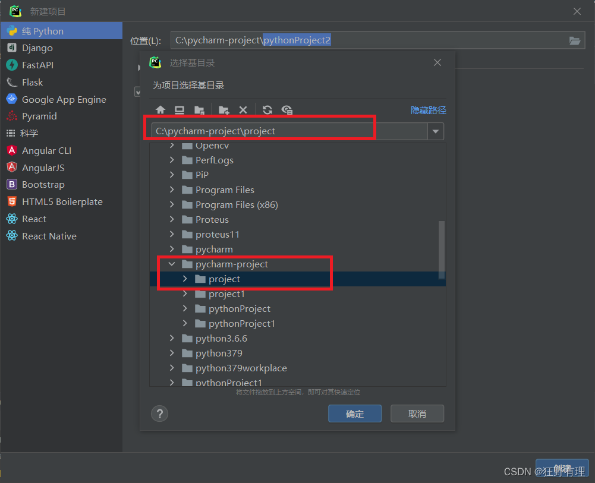Select the python3.6.6 folder row
The image size is (595, 483).
tap(298, 338)
